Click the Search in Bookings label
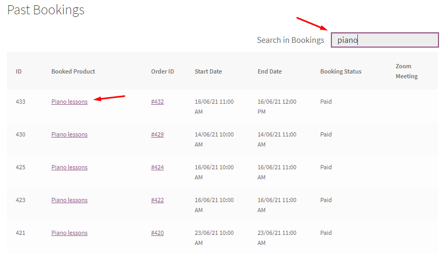Image resolution: width=448 pixels, height=255 pixels. point(291,40)
